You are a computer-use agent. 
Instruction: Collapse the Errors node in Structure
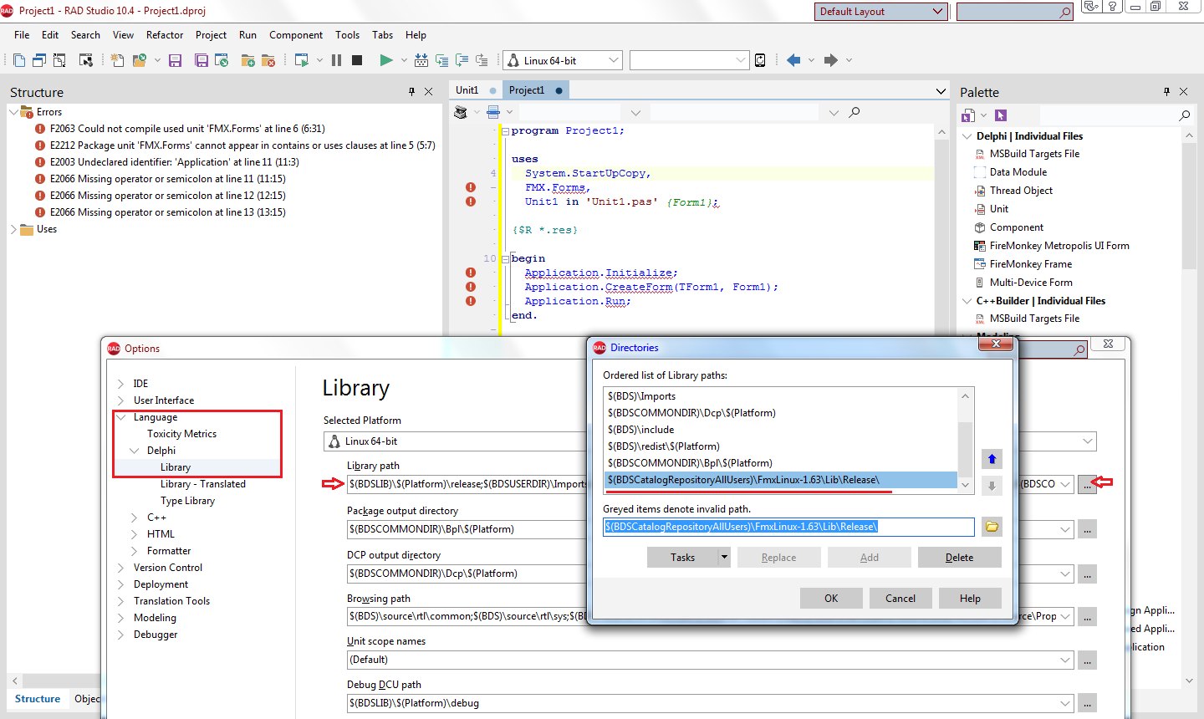point(14,112)
